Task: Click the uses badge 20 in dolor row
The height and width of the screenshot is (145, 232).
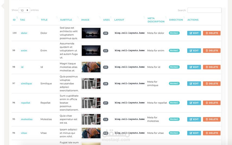Action: (x=106, y=33)
